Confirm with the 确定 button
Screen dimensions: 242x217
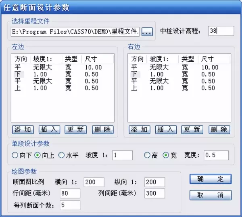click(x=211, y=179)
